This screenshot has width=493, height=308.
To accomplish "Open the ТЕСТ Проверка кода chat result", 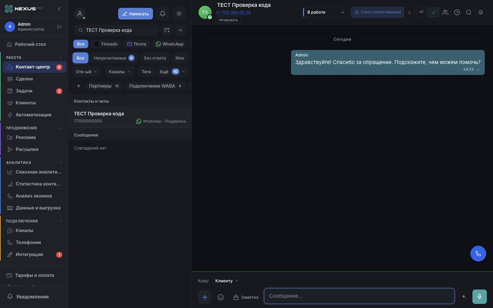I will (x=130, y=117).
